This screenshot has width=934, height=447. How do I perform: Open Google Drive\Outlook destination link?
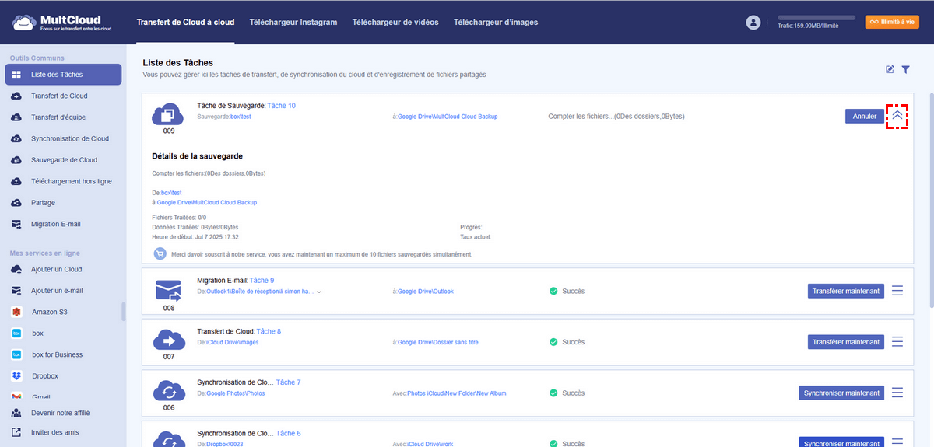point(426,292)
